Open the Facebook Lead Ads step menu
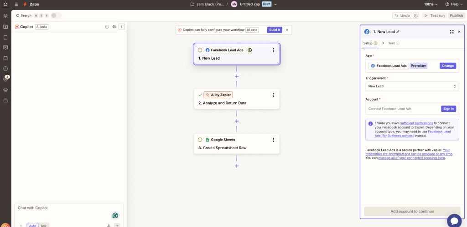Viewport: 467px width, 227px height. click(x=274, y=50)
